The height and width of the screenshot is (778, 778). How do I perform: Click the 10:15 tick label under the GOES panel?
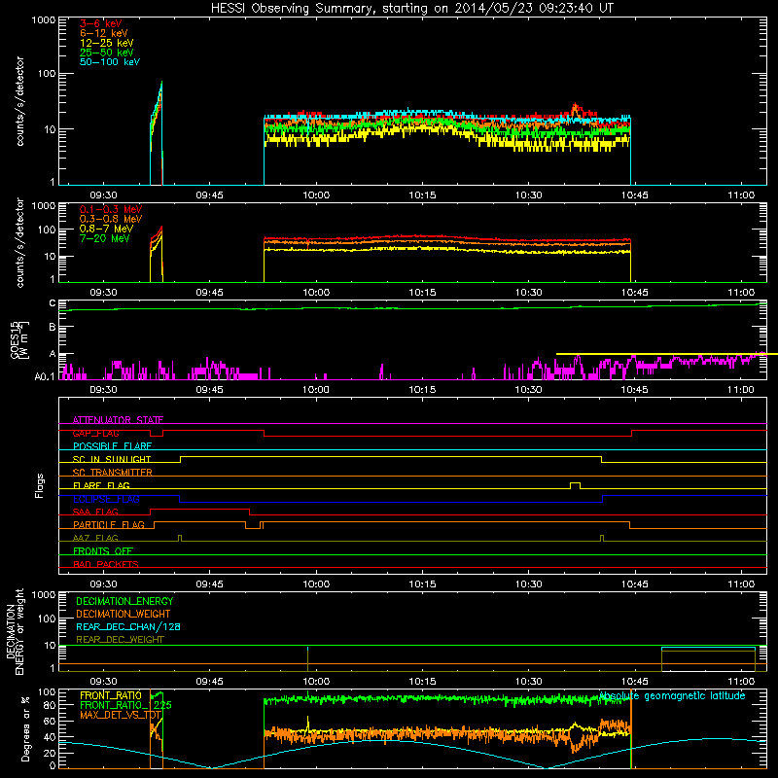(422, 390)
